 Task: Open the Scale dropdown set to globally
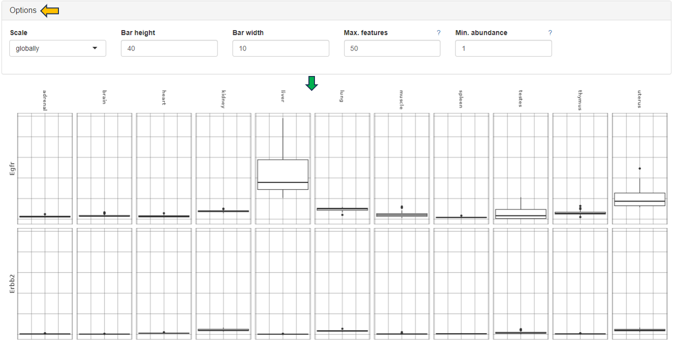point(58,48)
